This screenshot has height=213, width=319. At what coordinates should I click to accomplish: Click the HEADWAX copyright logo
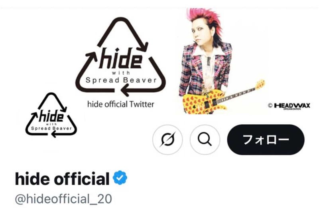[x=289, y=106]
